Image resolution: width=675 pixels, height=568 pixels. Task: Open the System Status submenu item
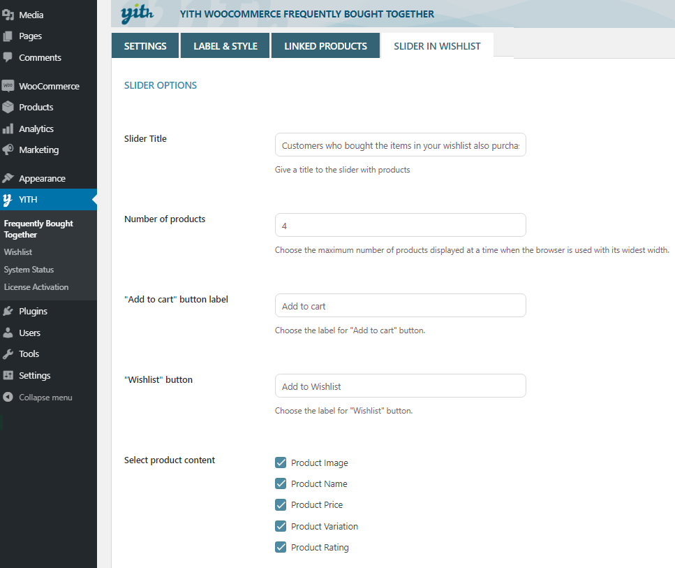click(x=29, y=270)
